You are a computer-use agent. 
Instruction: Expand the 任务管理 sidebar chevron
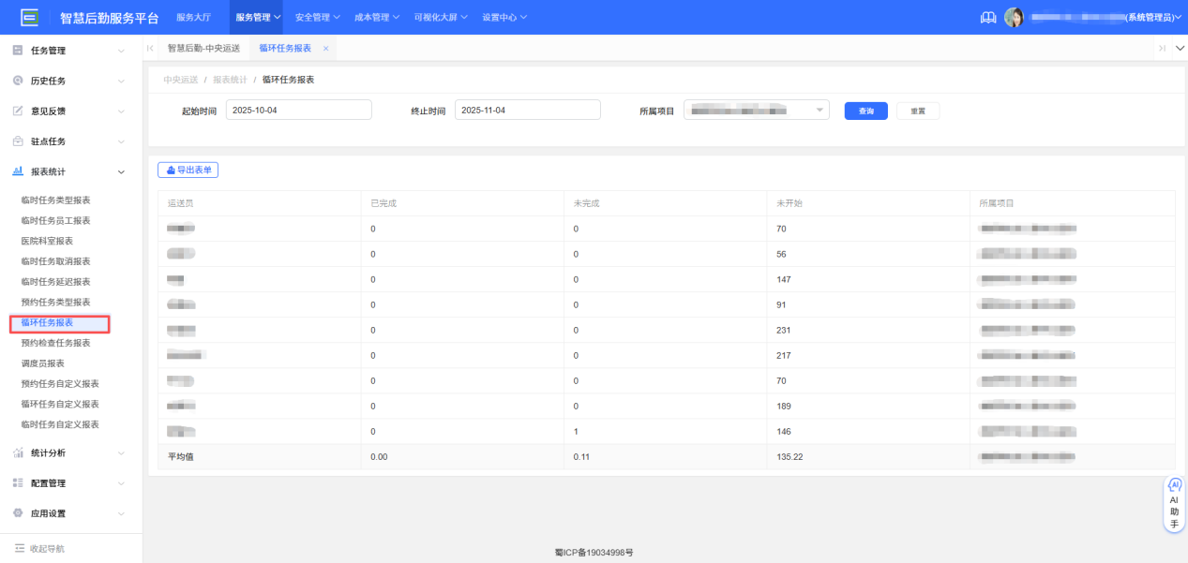pyautogui.click(x=120, y=50)
